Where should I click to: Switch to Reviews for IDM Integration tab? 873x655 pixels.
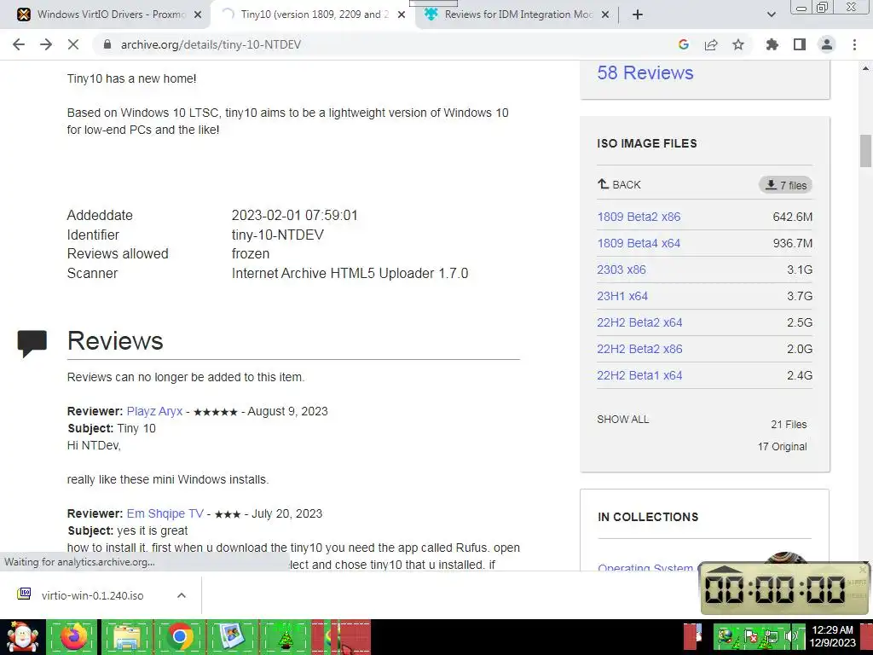tap(517, 14)
